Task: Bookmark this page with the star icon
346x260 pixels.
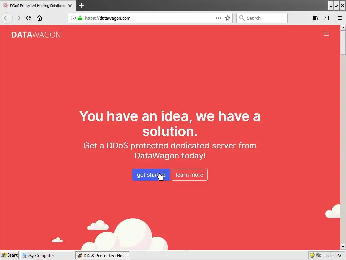Action: (x=228, y=18)
